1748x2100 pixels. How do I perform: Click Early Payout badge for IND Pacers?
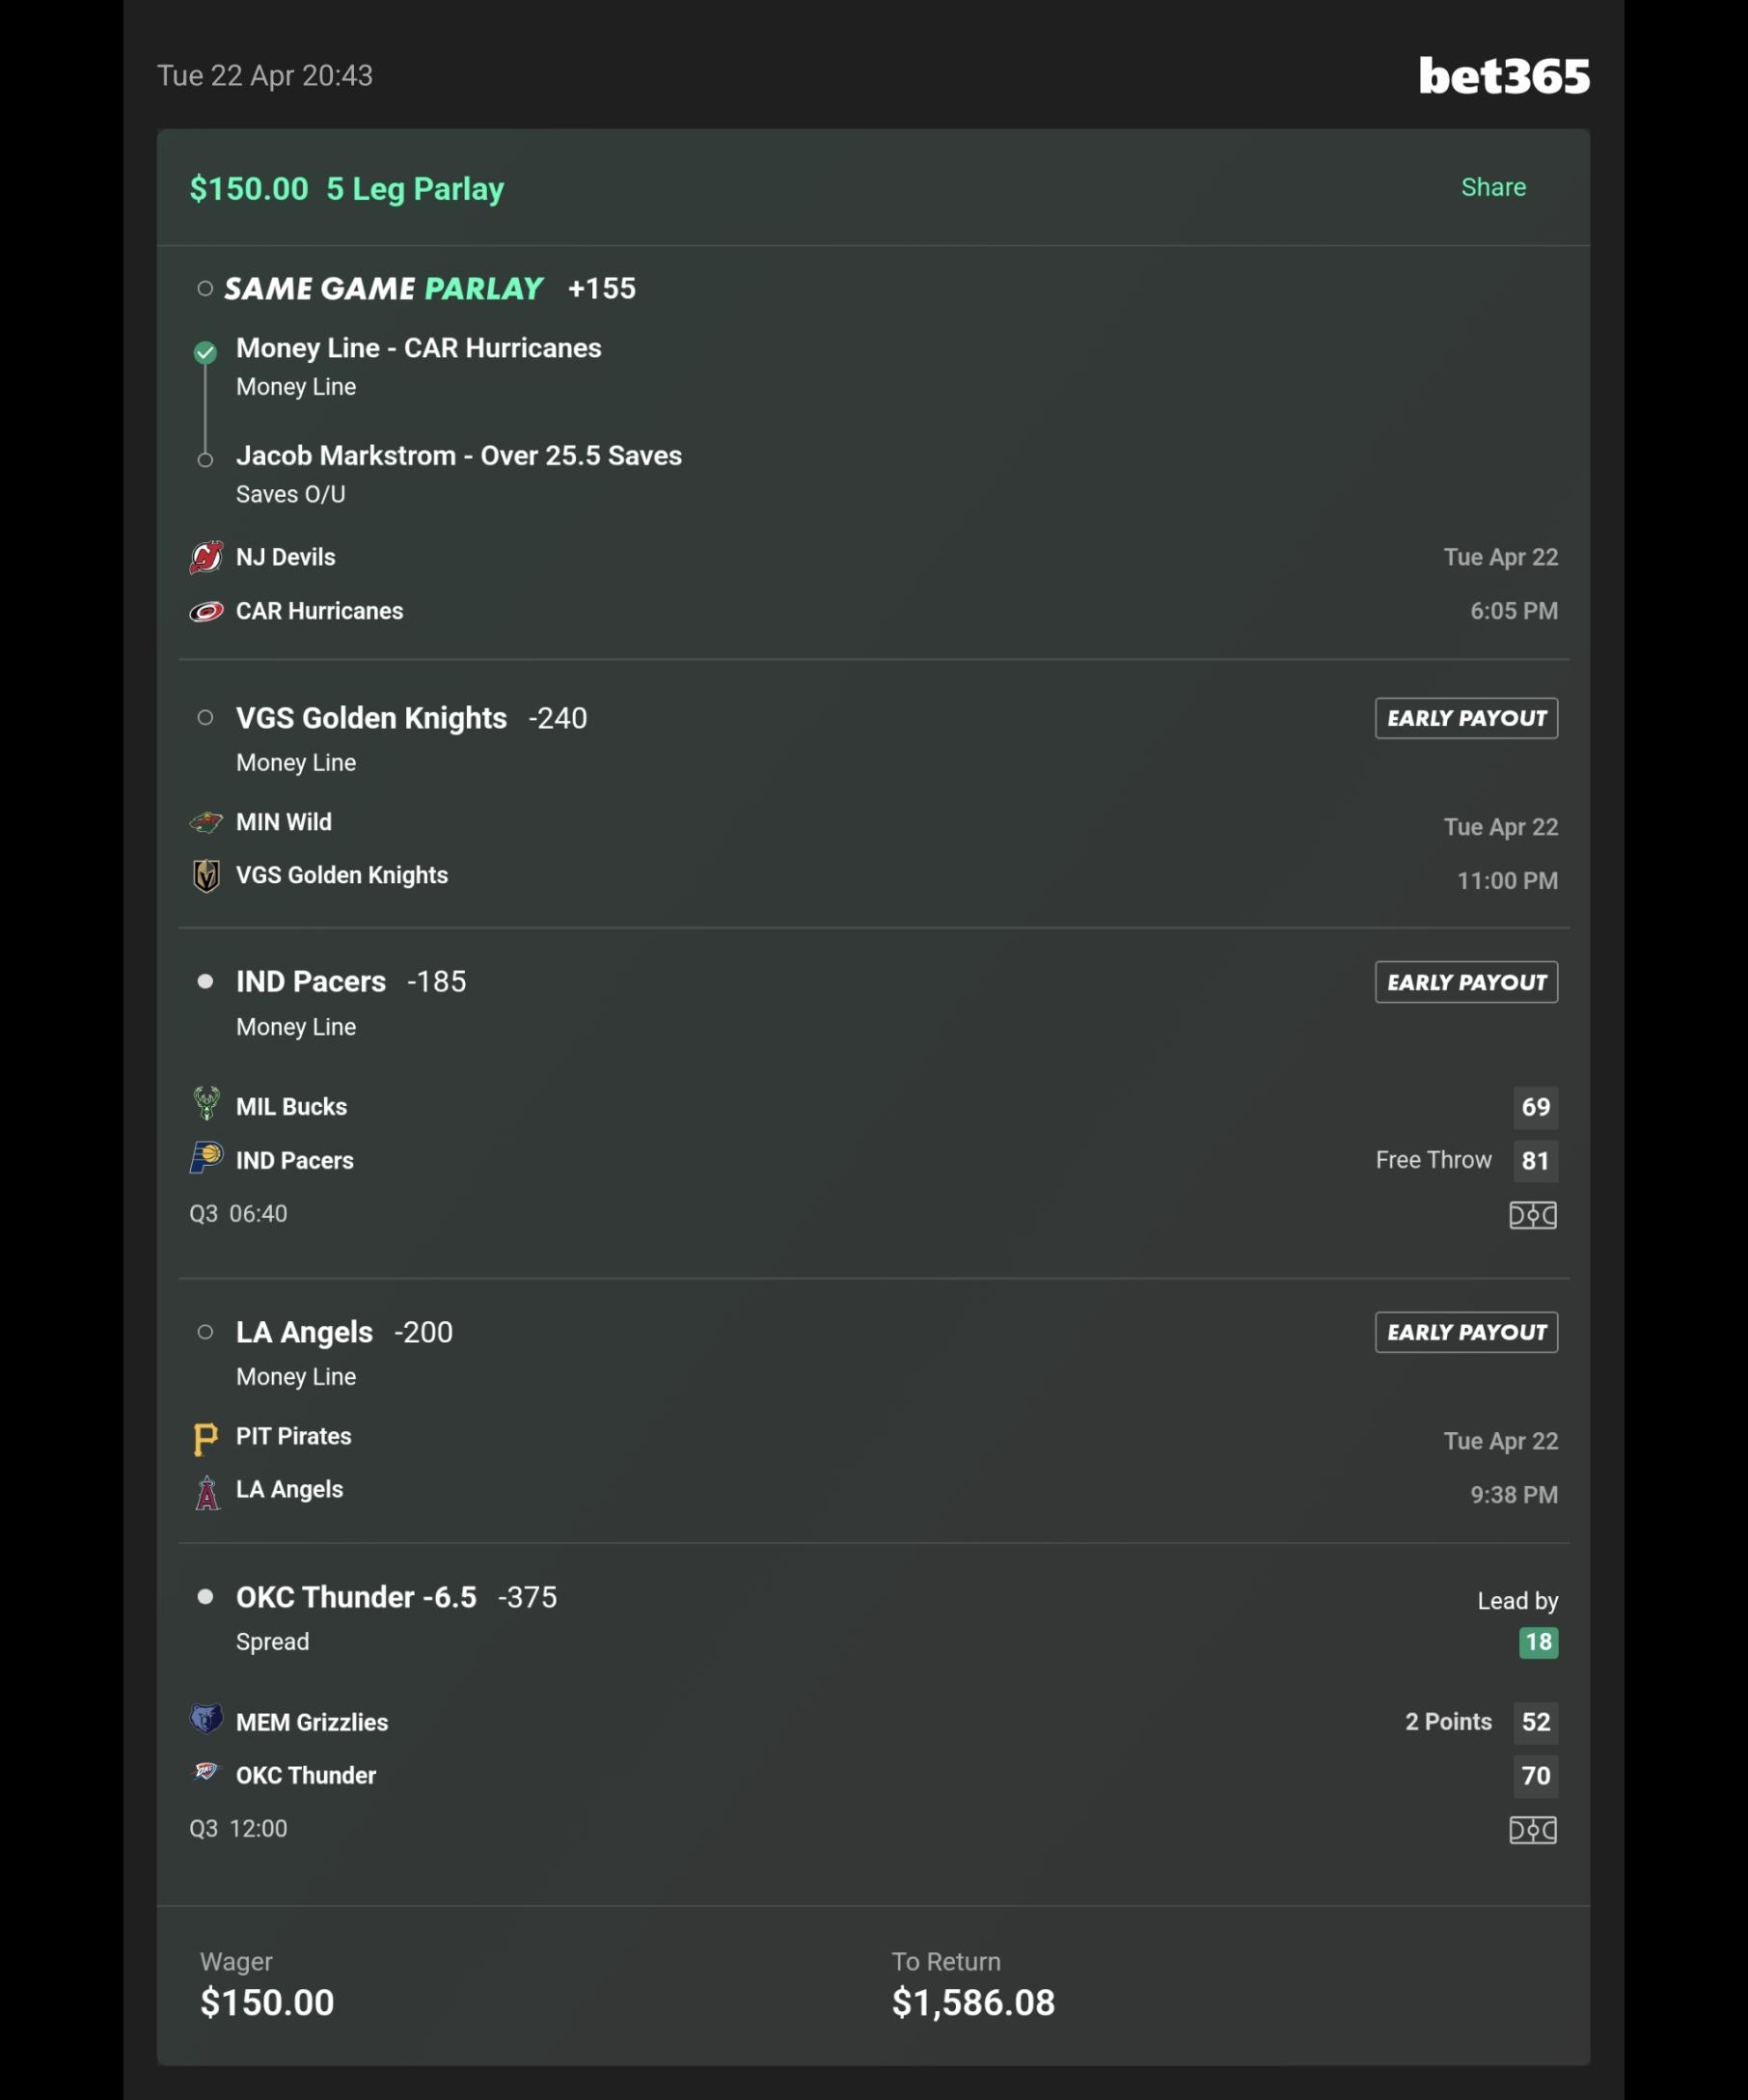tap(1466, 982)
